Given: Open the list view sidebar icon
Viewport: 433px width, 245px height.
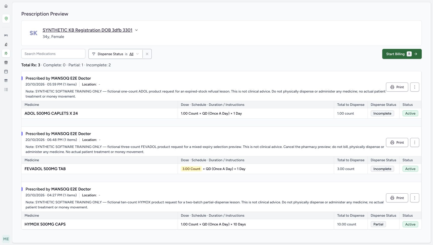Looking at the screenshot, I should tap(6, 90).
